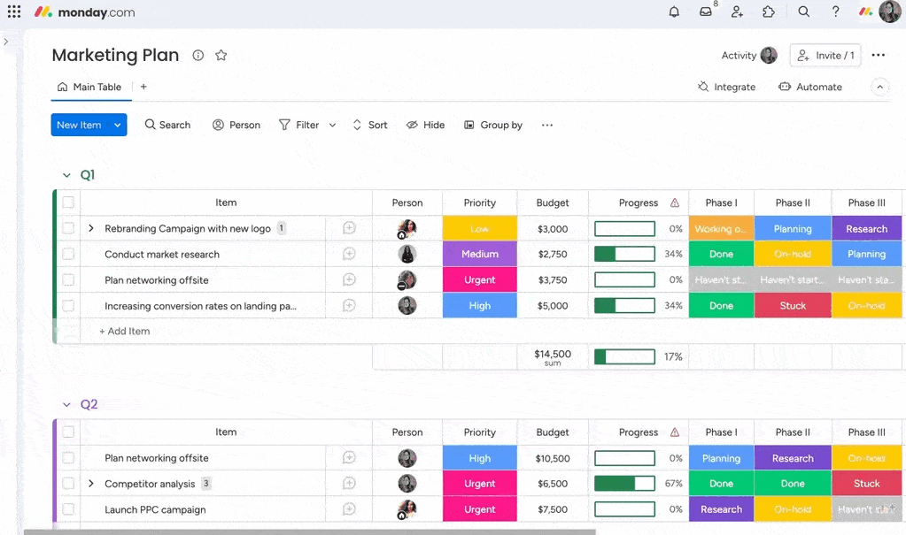906x535 pixels.
Task: Open the board options ellipsis menu
Action: click(x=878, y=55)
